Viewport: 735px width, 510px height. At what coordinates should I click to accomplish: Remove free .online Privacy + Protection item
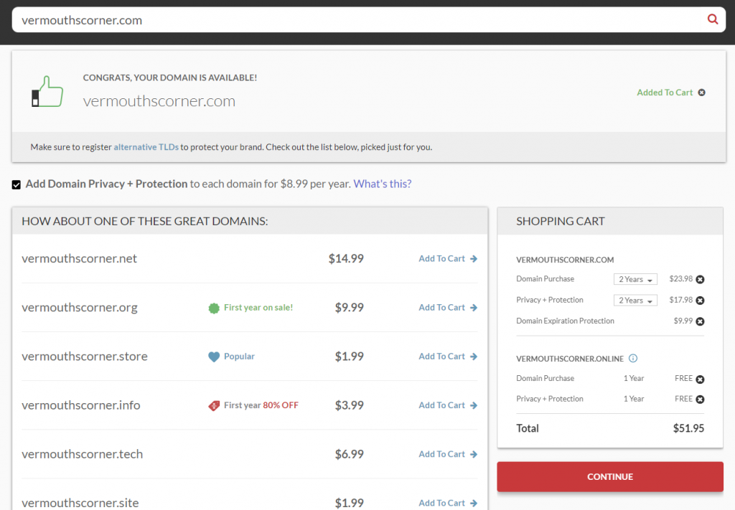[x=701, y=400]
